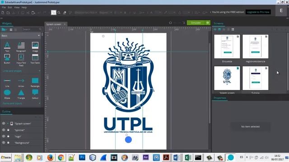Image resolution: width=289 pixels, height=162 pixels.
Task: Click the device export icon in toolbar
Action: [x=33, y=13]
